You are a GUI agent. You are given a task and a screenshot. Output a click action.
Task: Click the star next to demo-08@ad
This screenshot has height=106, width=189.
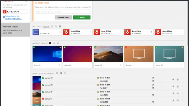(x=98, y=85)
